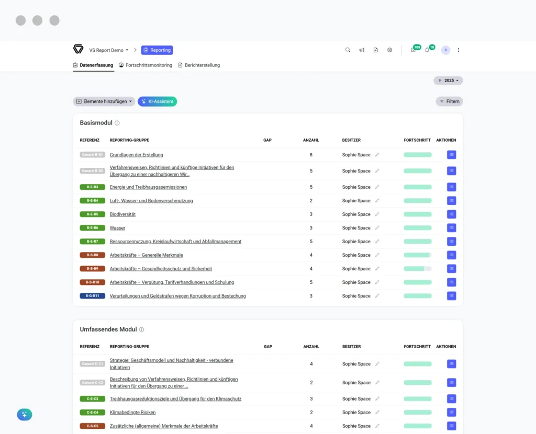Click info icon next to Umfassendes Modul
Image resolution: width=536 pixels, height=434 pixels.
click(x=141, y=329)
